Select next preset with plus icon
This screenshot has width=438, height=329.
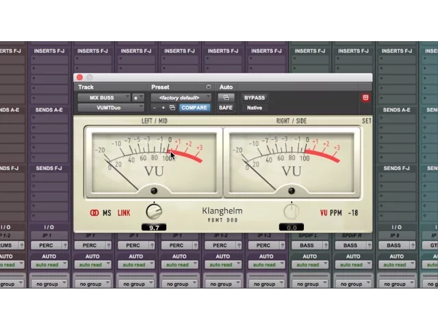click(x=163, y=108)
